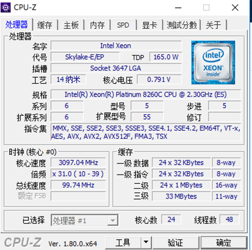Click the 工具 button
This screenshot has height=250, width=252.
123,242
